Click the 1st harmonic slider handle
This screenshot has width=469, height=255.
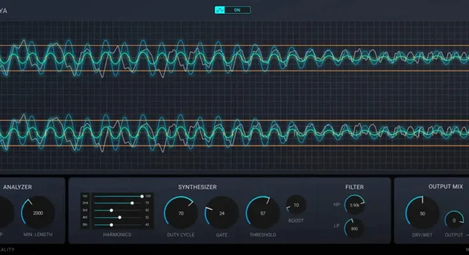[142, 196]
